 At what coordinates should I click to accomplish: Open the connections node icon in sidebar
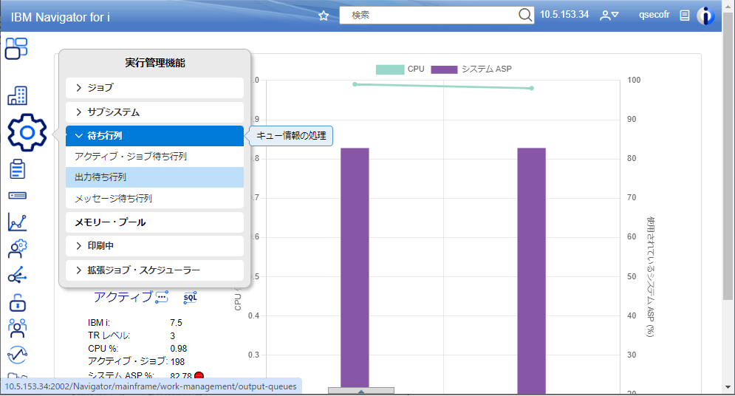tap(17, 276)
